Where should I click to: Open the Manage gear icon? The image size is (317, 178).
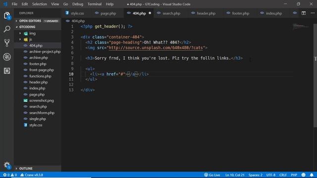click(x=7, y=165)
